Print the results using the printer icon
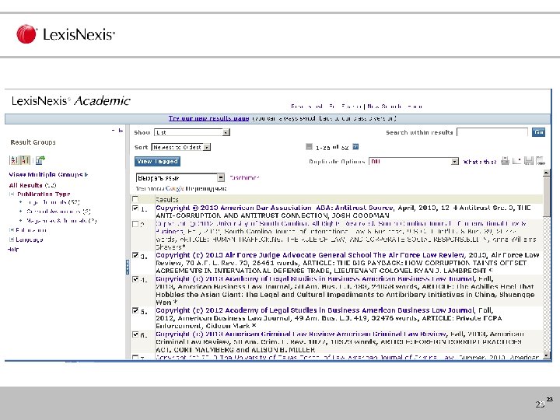This screenshot has width=560, height=420. click(x=505, y=161)
